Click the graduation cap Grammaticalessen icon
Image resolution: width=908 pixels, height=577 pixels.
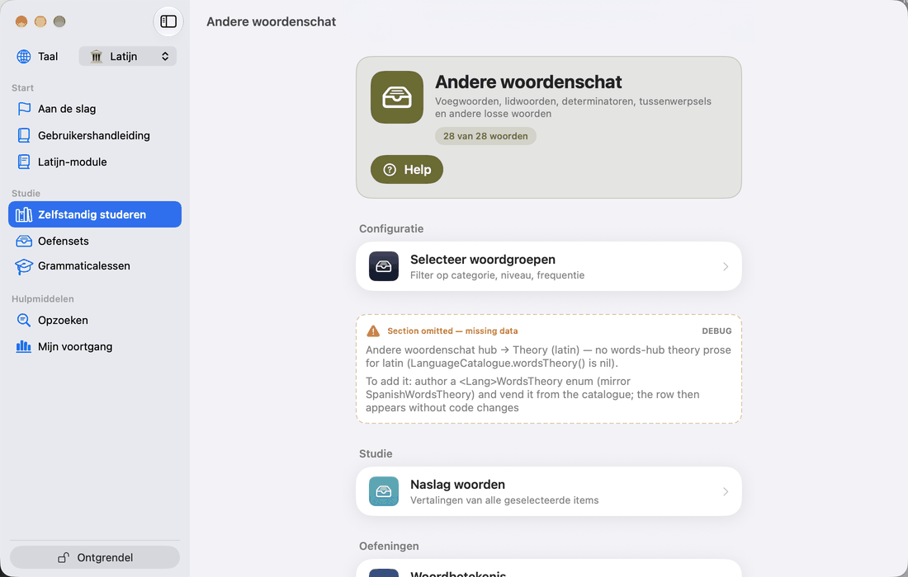pyautogui.click(x=24, y=266)
